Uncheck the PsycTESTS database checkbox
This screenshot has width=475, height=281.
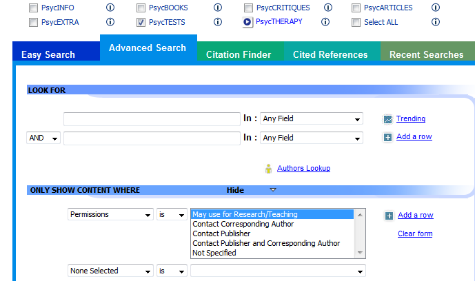point(141,22)
